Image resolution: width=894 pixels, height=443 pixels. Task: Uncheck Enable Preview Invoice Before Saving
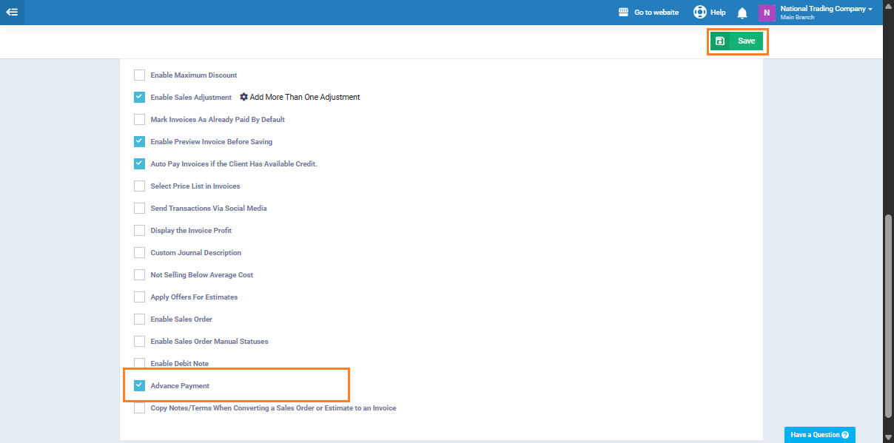tap(139, 141)
